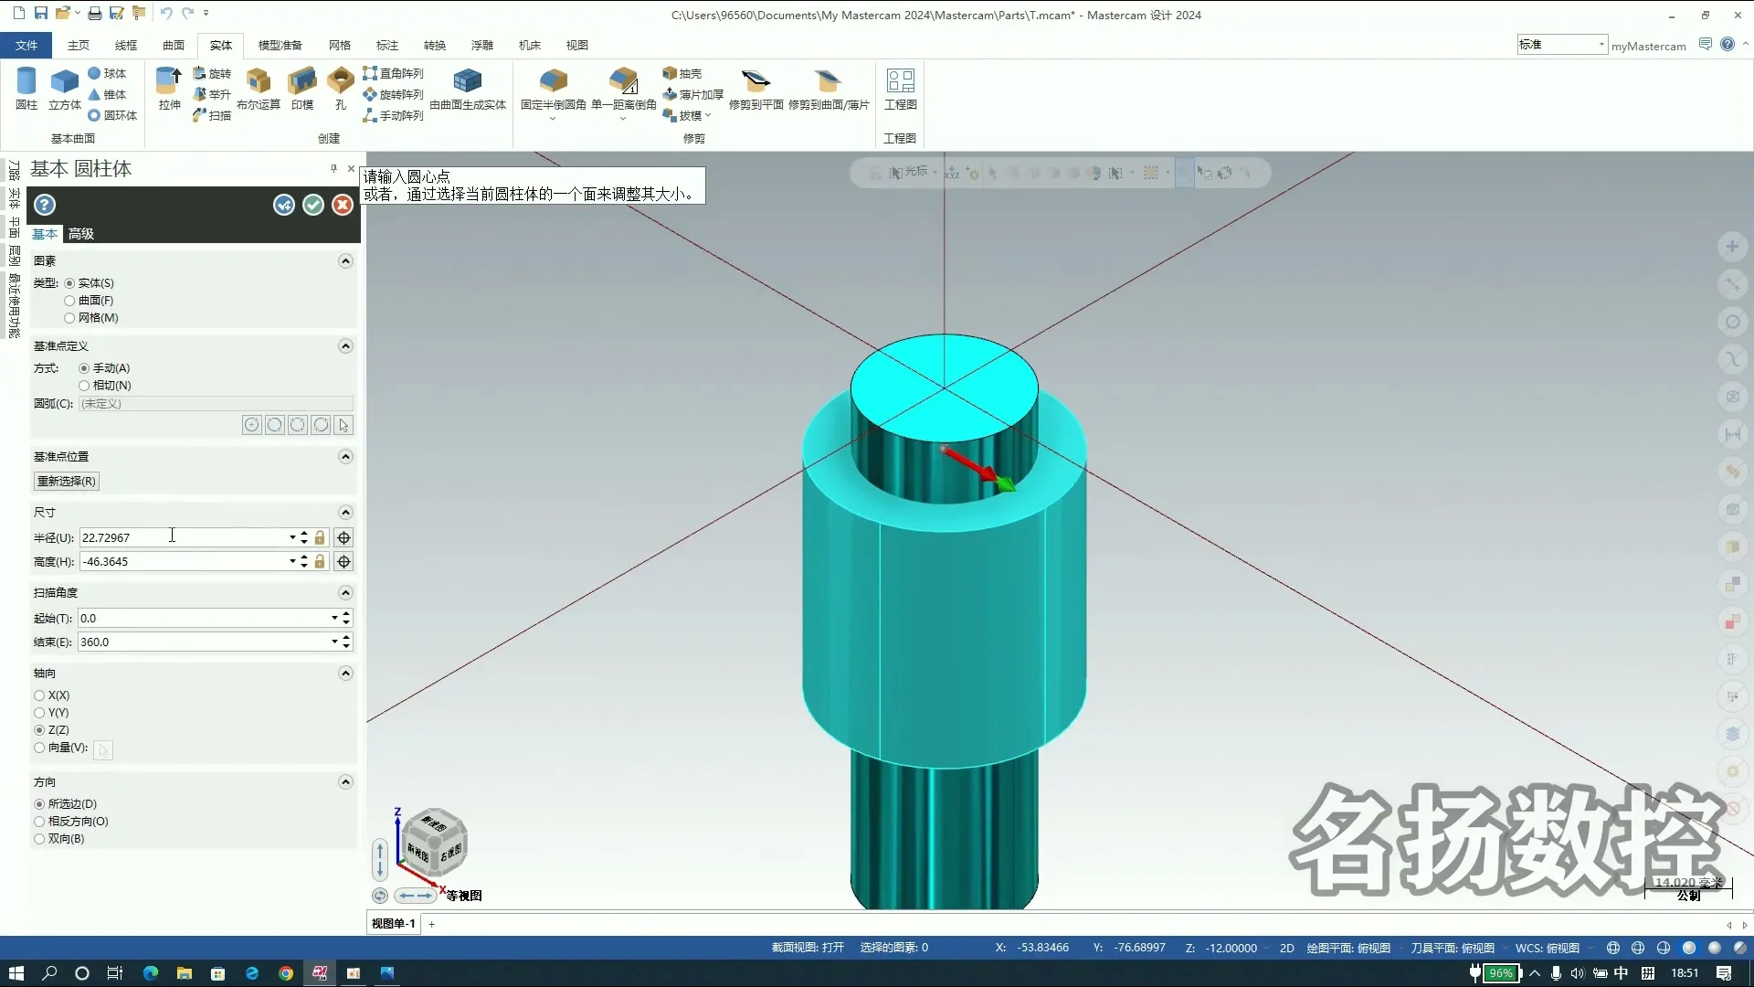
Task: Open the 标准 standard dropdown at top right
Action: click(x=1601, y=45)
